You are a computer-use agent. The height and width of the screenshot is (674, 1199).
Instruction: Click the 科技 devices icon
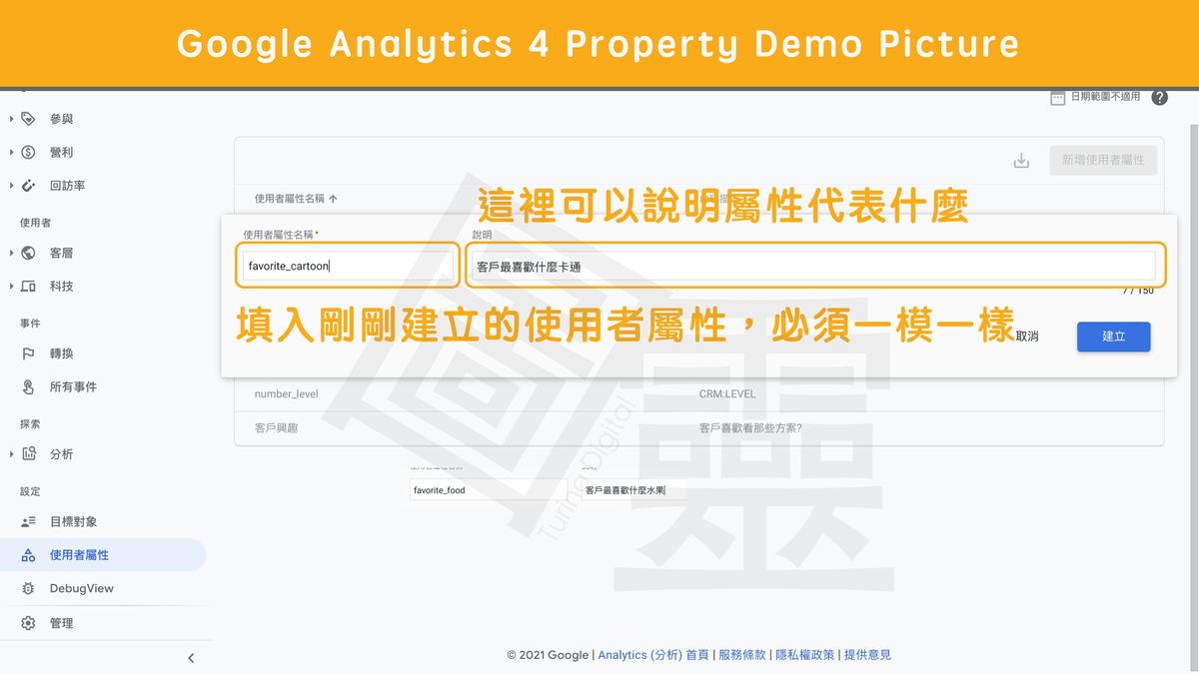click(x=28, y=287)
